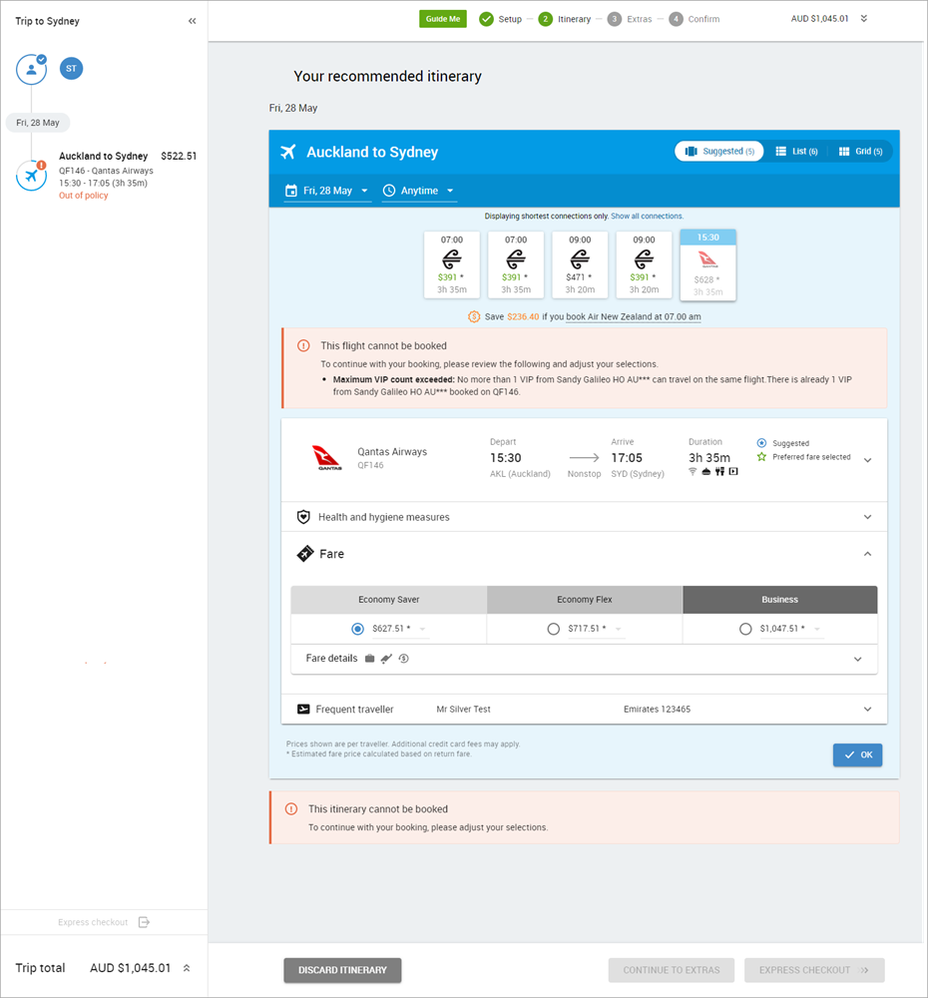The image size is (928, 998).
Task: Expand the Trip total chevron in sidebar
Action: pos(187,968)
